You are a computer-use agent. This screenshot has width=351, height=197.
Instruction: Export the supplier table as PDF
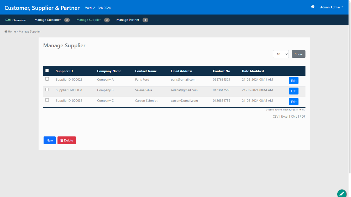pos(302,117)
